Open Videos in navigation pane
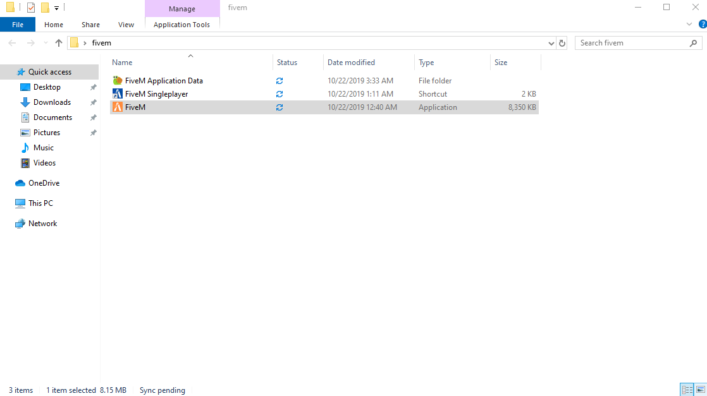Image resolution: width=707 pixels, height=396 pixels. coord(44,163)
